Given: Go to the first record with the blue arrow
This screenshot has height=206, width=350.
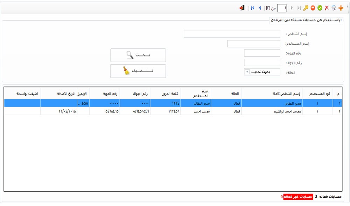Looking at the screenshot, I should pos(252,8).
